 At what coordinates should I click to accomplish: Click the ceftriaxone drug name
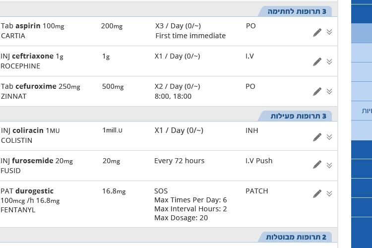point(33,56)
